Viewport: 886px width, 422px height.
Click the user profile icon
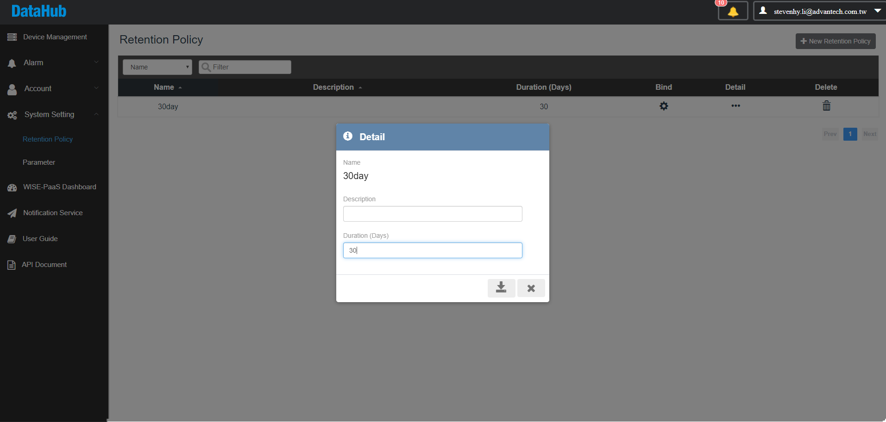[x=763, y=10]
